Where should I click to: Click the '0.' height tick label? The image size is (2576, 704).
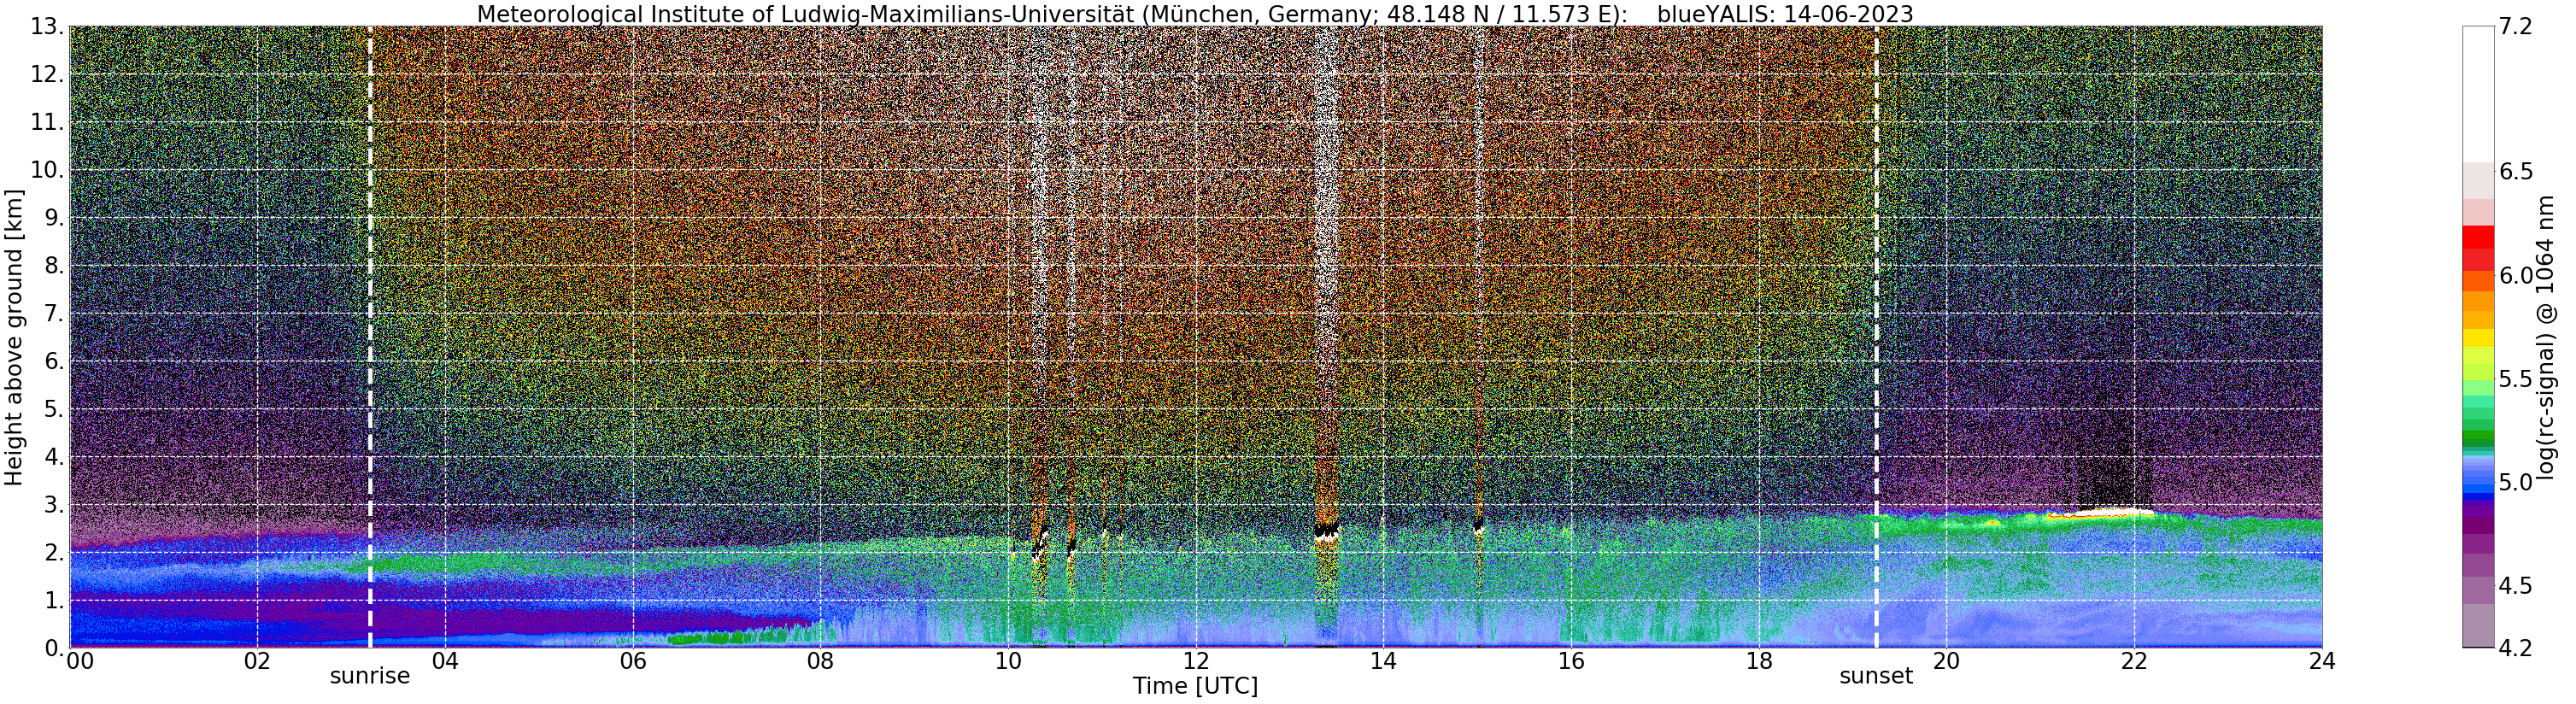coord(54,648)
